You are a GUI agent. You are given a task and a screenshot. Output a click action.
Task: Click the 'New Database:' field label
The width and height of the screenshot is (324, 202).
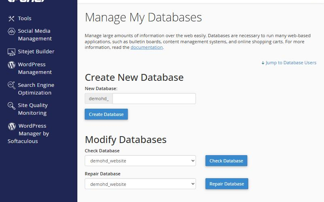click(101, 88)
